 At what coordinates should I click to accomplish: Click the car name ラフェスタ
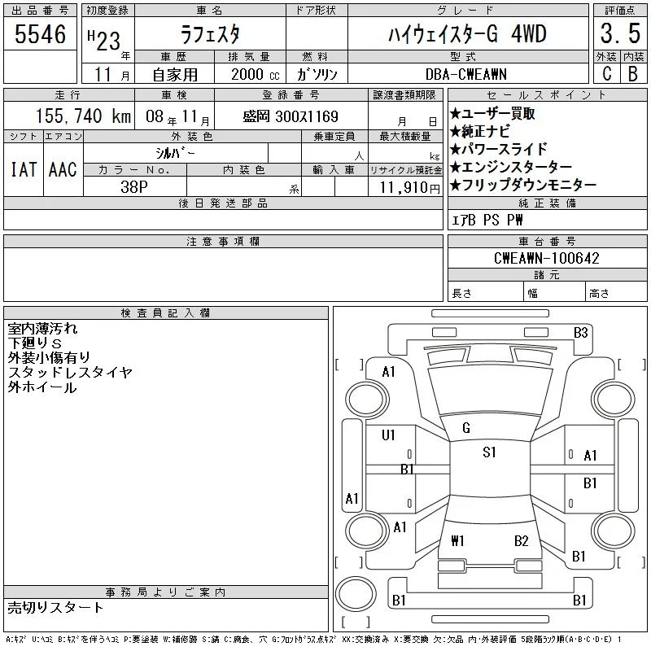coord(210,34)
